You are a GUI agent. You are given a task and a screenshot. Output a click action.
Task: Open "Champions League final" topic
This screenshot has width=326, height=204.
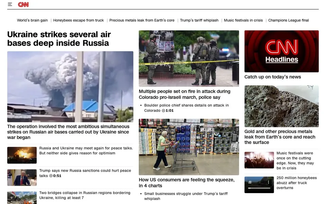point(288,20)
